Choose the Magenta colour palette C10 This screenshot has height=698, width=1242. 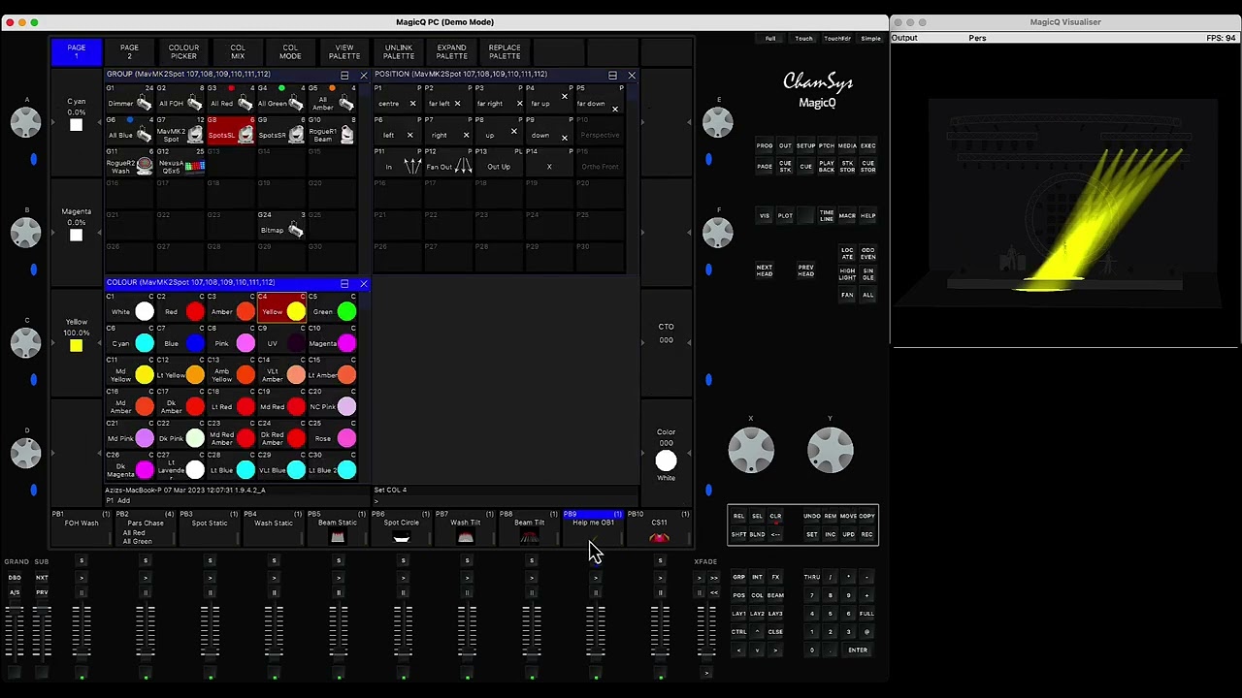pos(332,341)
